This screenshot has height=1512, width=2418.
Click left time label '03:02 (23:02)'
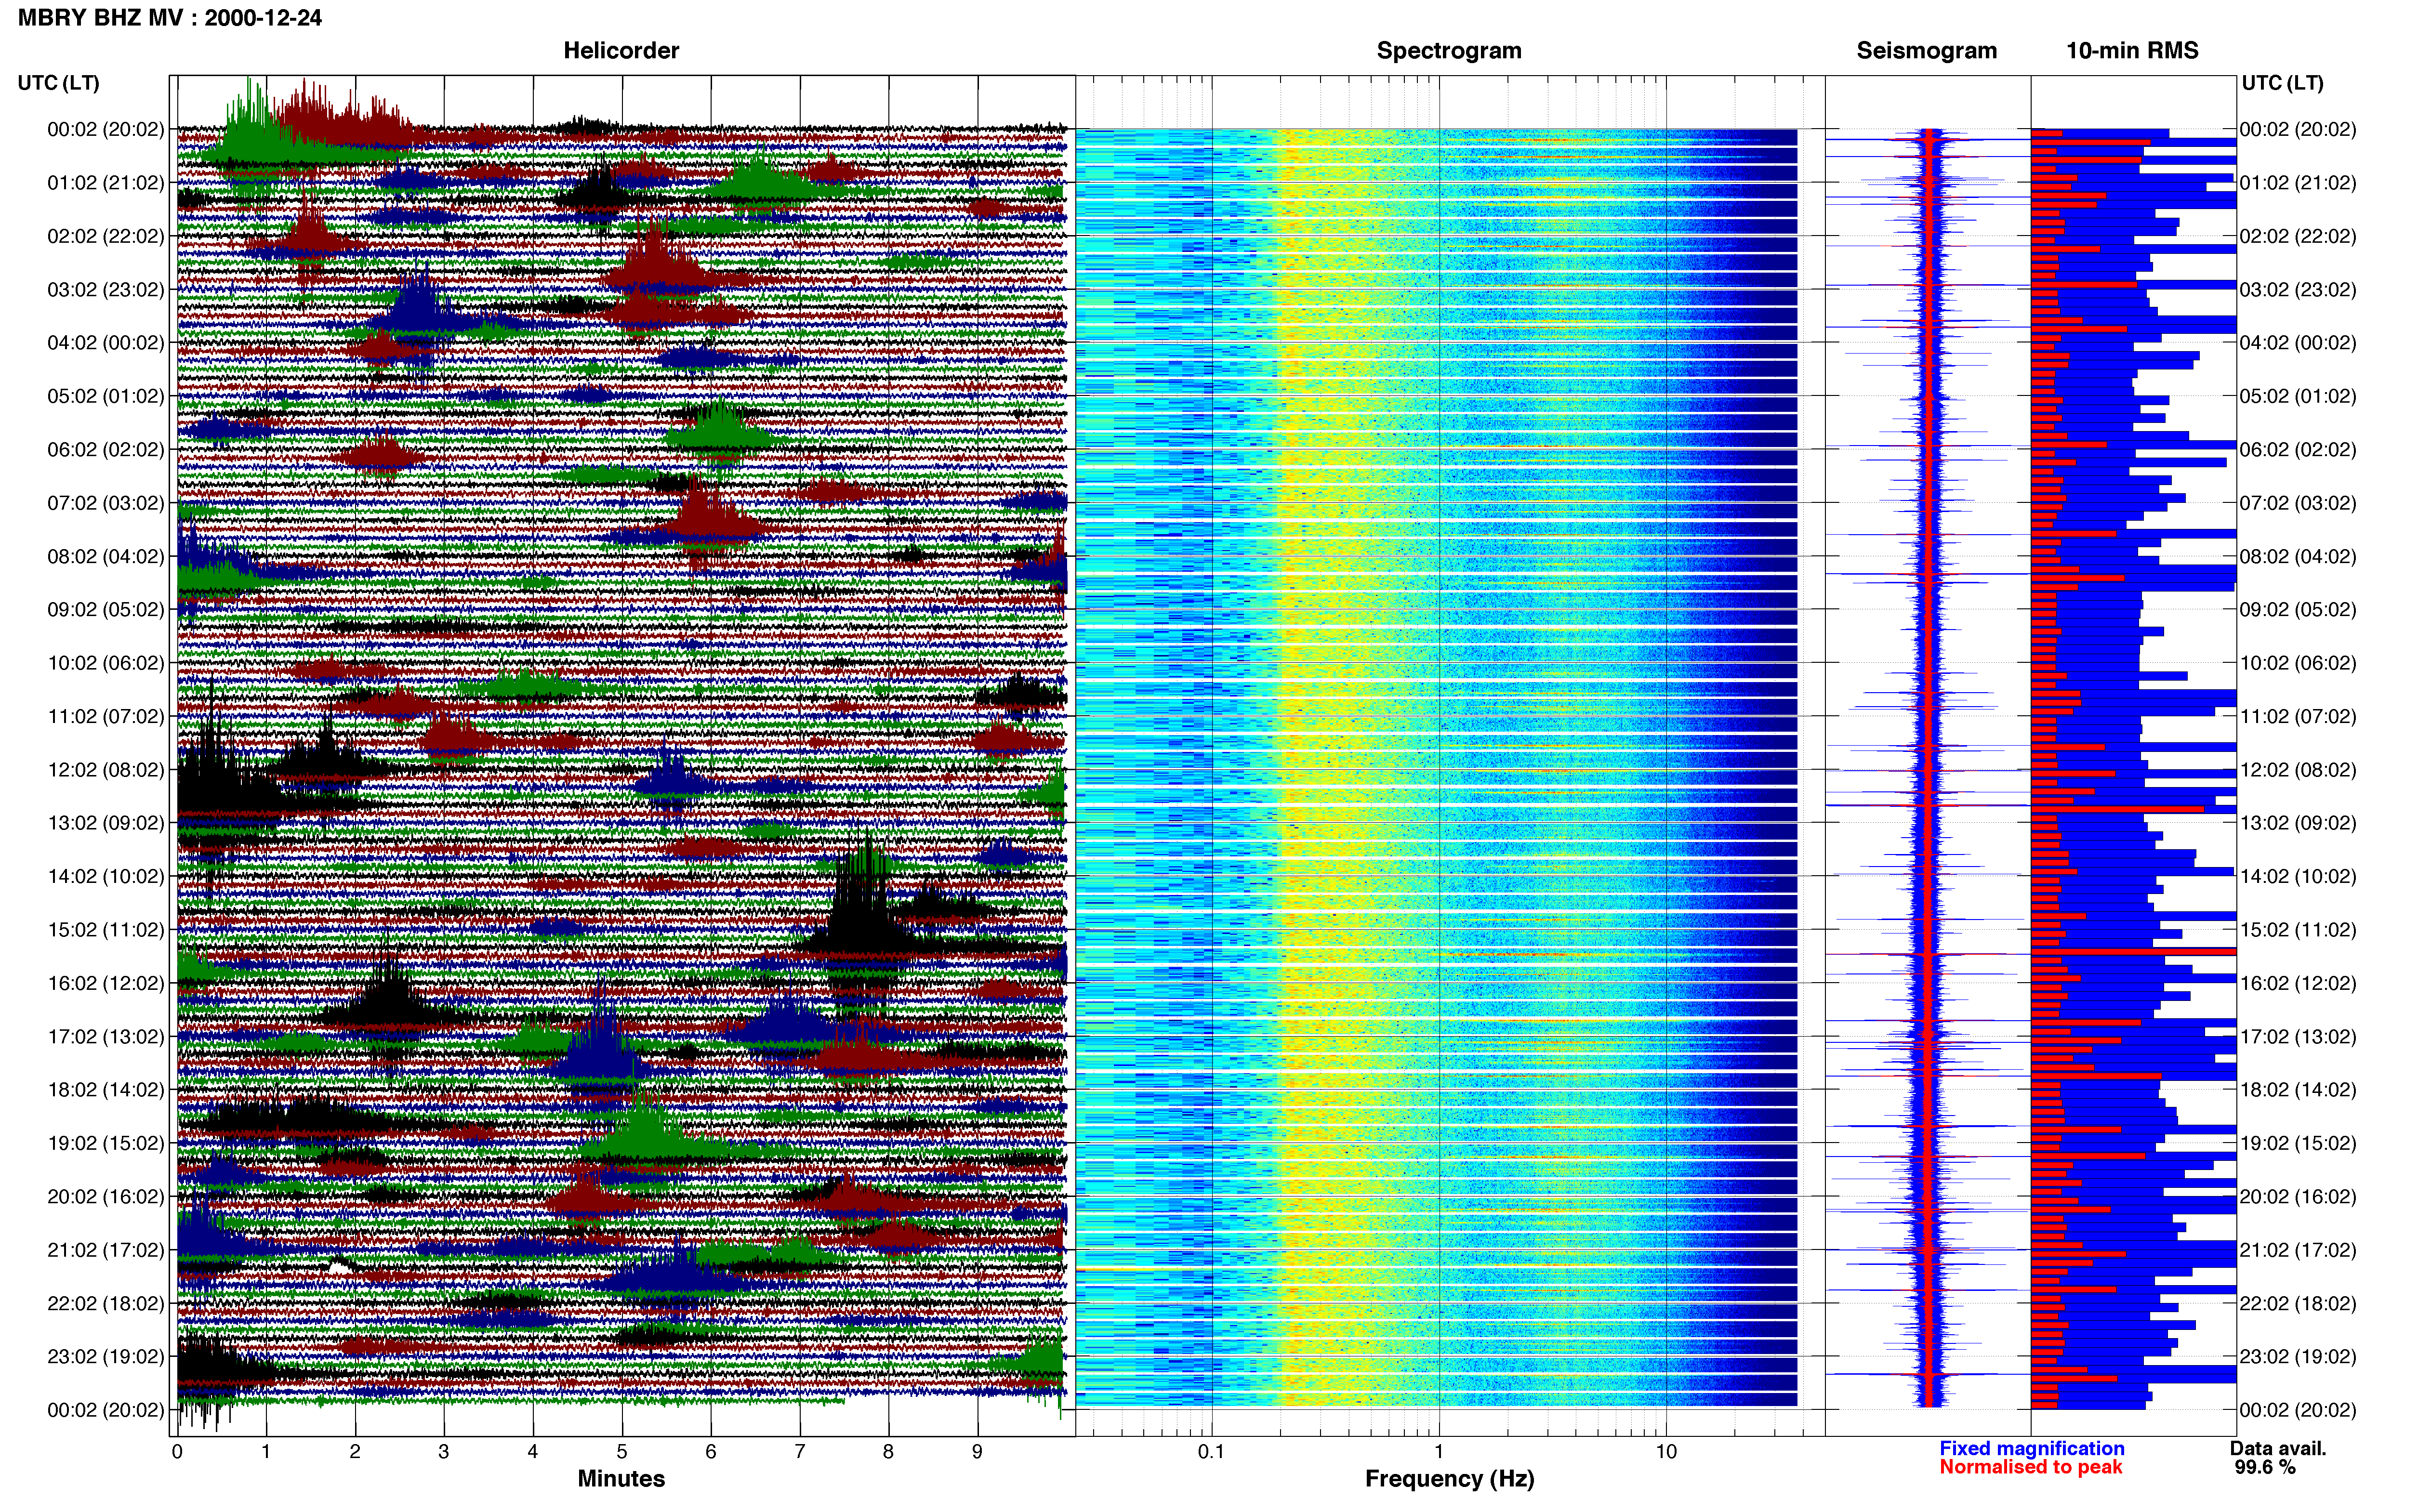point(106,290)
